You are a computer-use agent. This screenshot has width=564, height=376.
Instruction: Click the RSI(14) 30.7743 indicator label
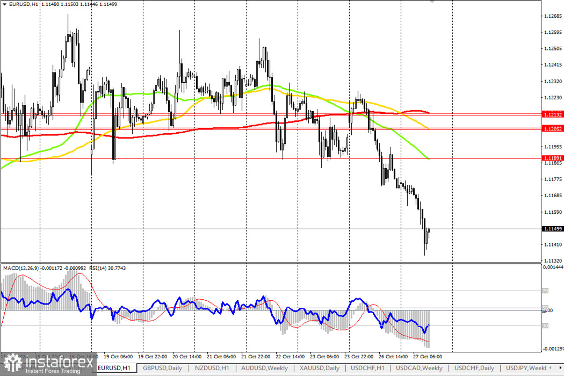pyautogui.click(x=107, y=268)
